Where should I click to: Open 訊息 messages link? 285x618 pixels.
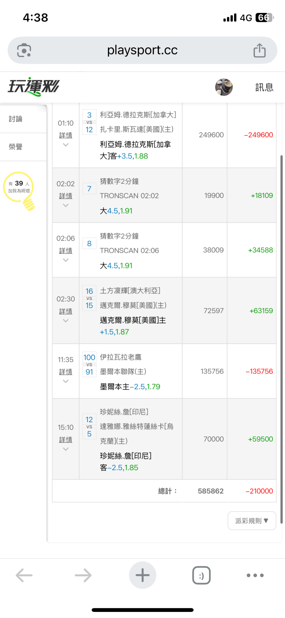264,87
